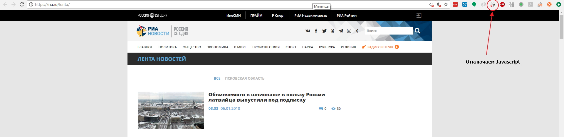Open the blue X-shaped extension icon
This screenshot has height=137, width=564.
click(465, 4)
